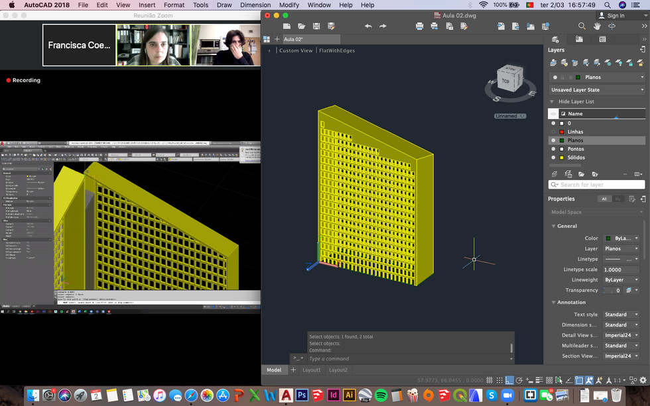Click the start tab grid icon

click(267, 39)
